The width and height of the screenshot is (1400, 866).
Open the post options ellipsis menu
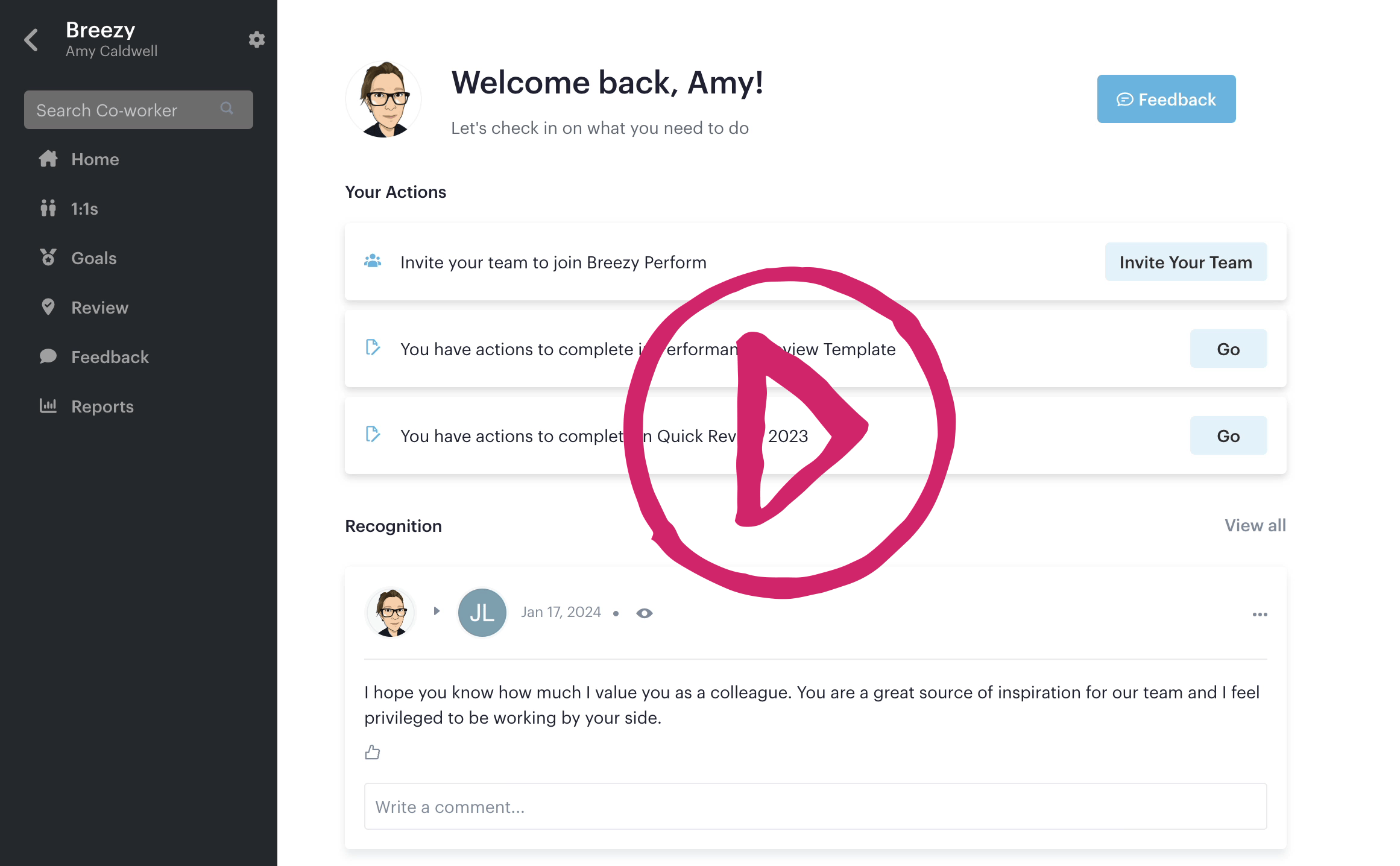click(1260, 614)
